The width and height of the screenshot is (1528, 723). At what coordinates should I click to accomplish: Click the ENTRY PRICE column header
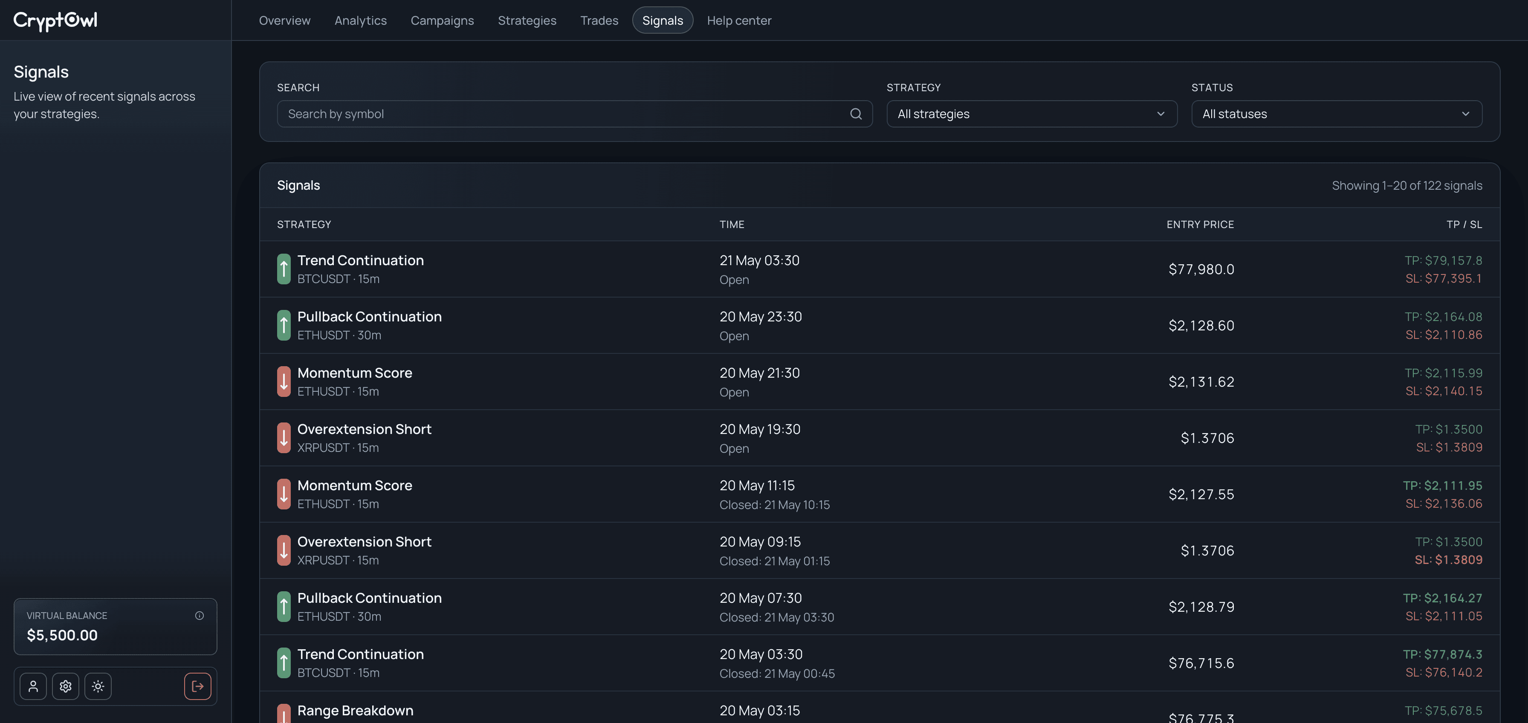(1200, 224)
